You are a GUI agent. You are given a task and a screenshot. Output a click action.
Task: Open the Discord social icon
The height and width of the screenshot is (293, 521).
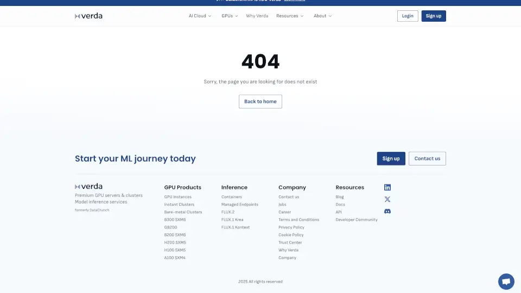(387, 211)
